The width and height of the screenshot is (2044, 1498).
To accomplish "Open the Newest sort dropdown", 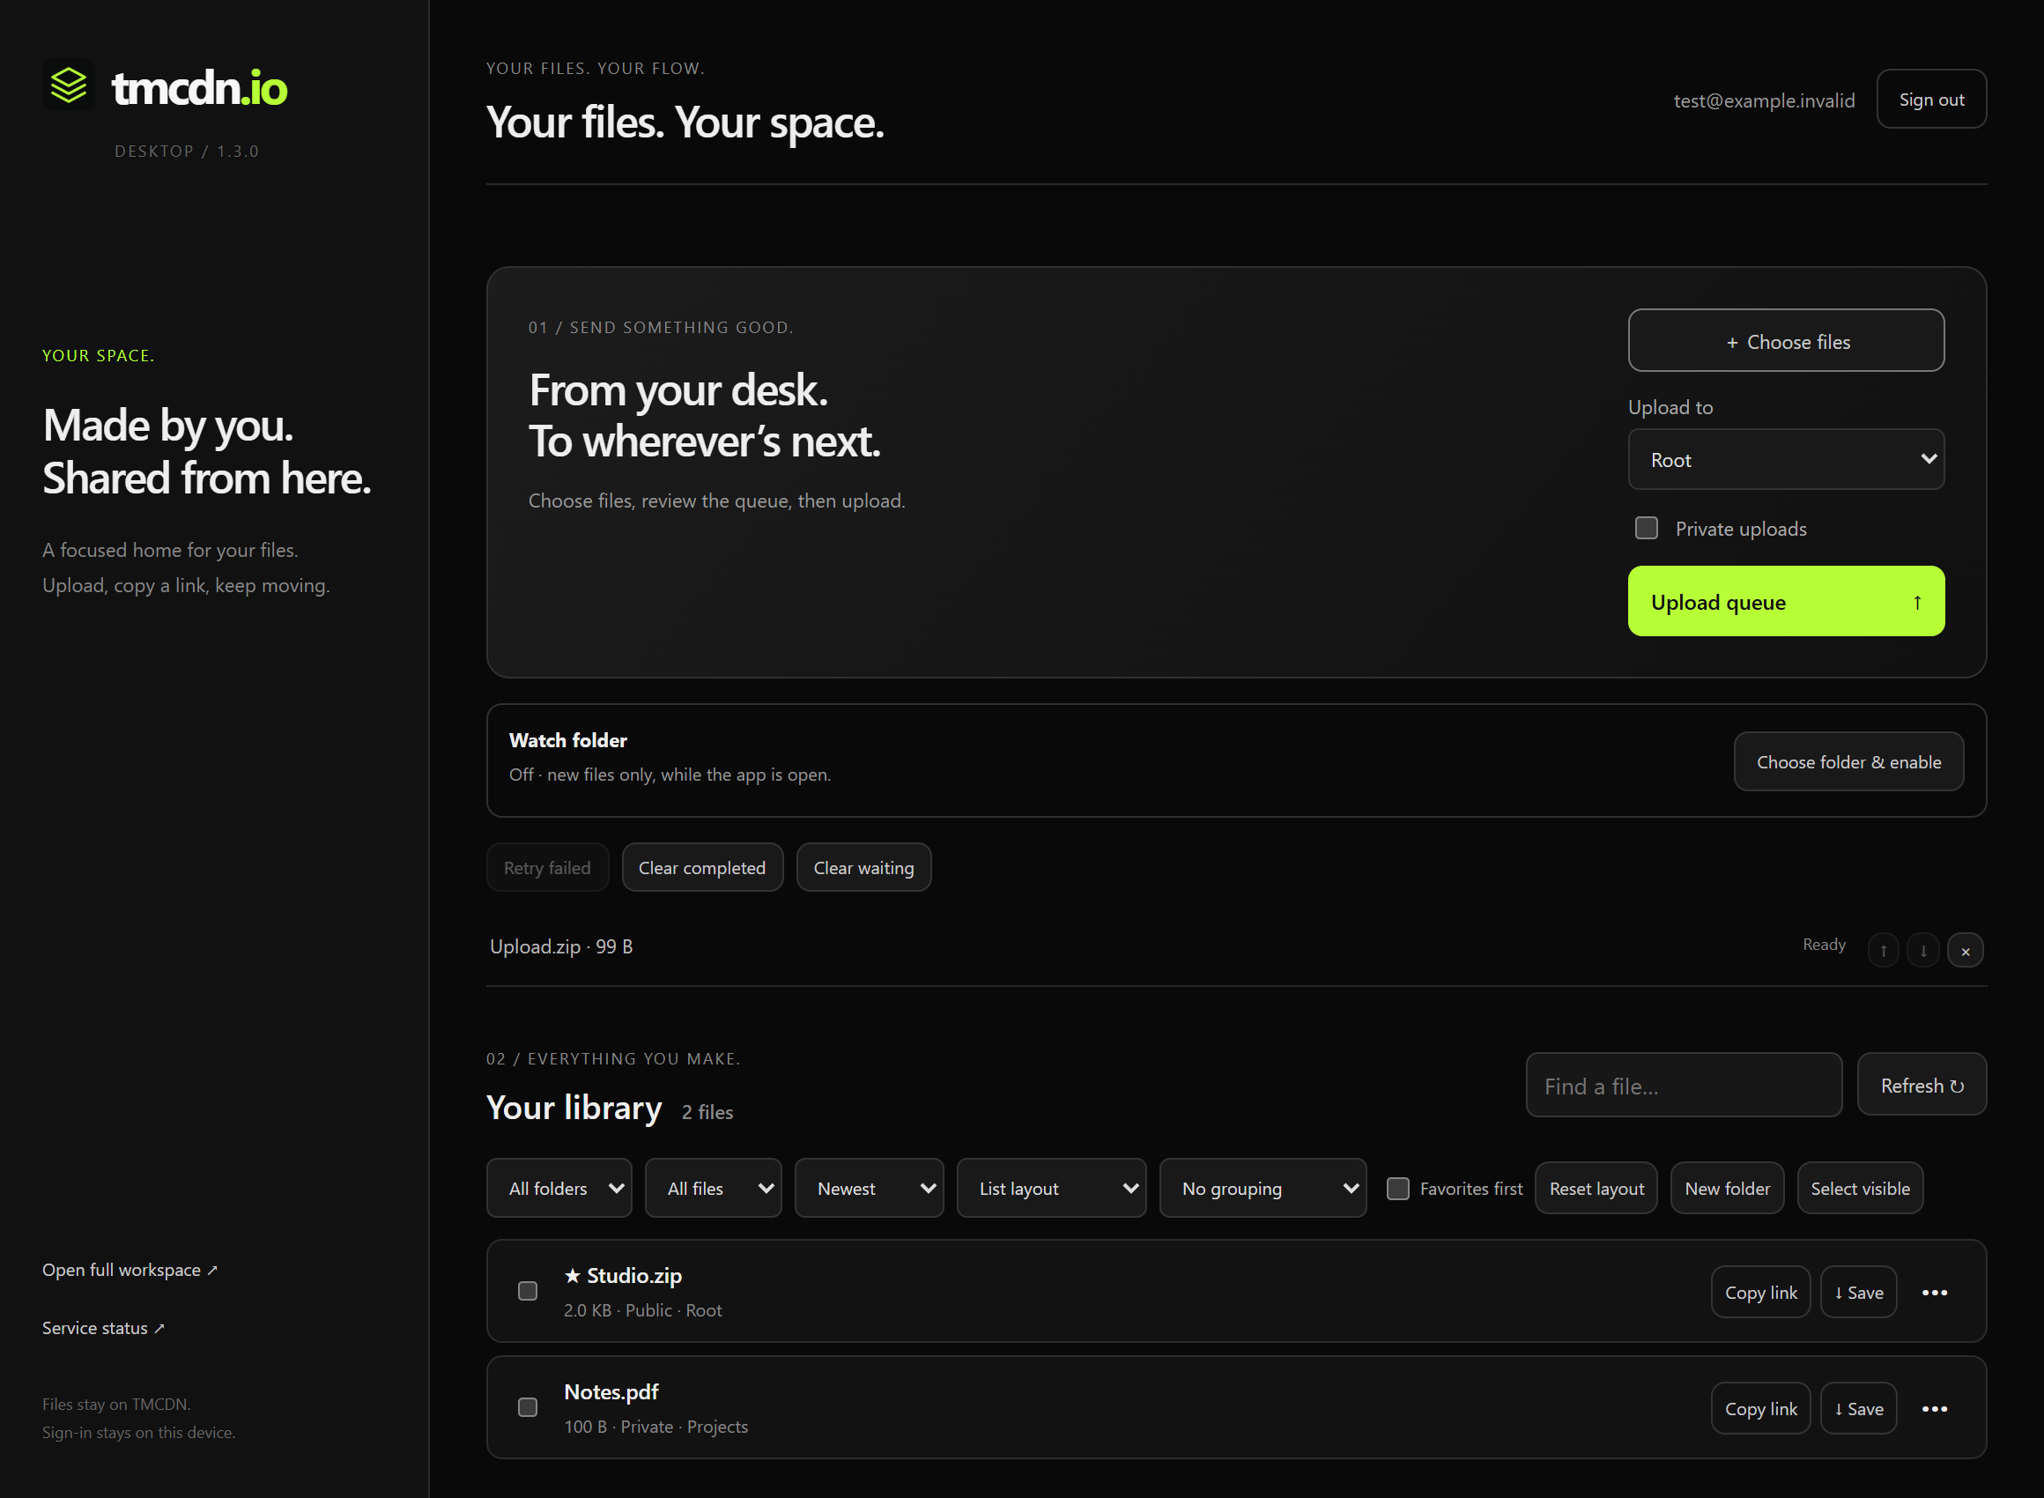I will tap(870, 1188).
